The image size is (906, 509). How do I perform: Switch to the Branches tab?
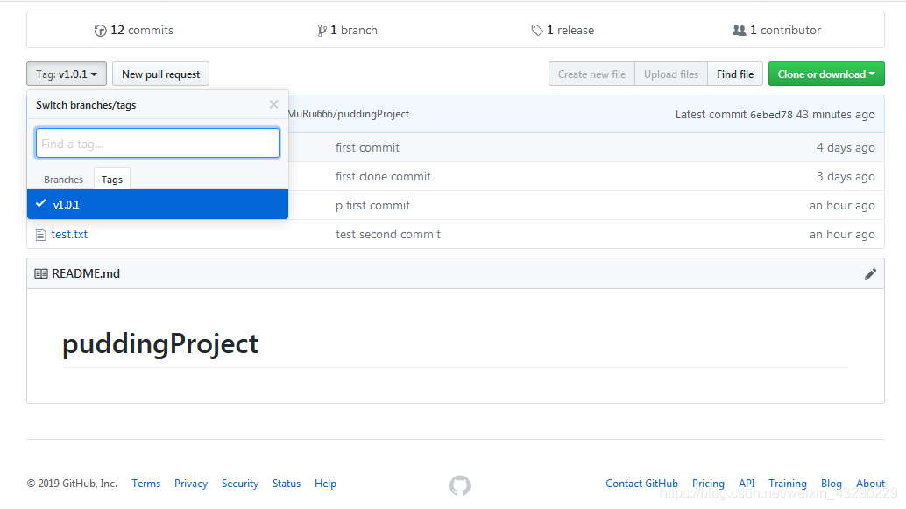(64, 180)
